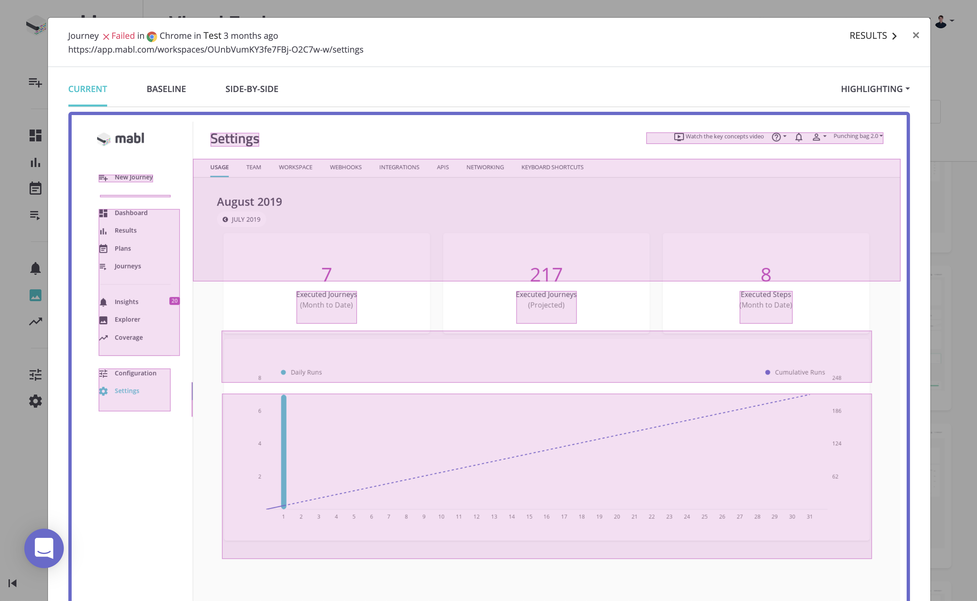Open the coverage trend sidebar icon
Image resolution: width=977 pixels, height=601 pixels.
pyautogui.click(x=35, y=321)
